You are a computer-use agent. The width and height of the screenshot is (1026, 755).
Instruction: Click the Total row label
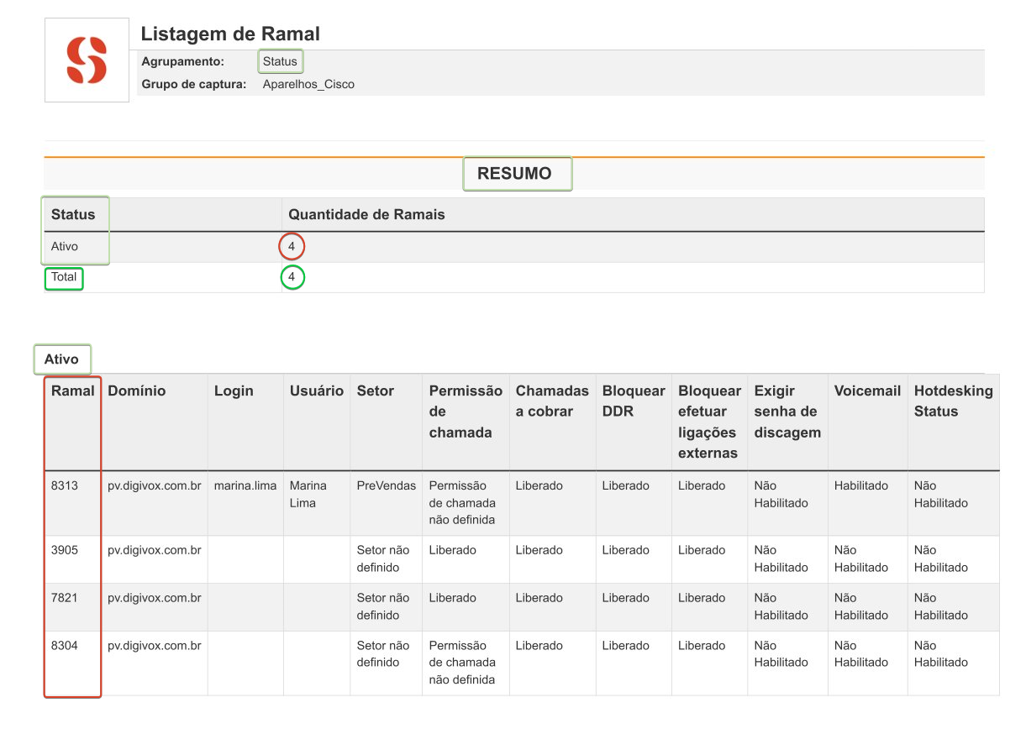pos(64,277)
